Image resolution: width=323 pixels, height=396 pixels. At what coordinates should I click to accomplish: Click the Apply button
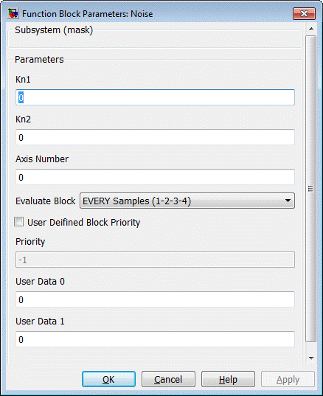coord(288,379)
